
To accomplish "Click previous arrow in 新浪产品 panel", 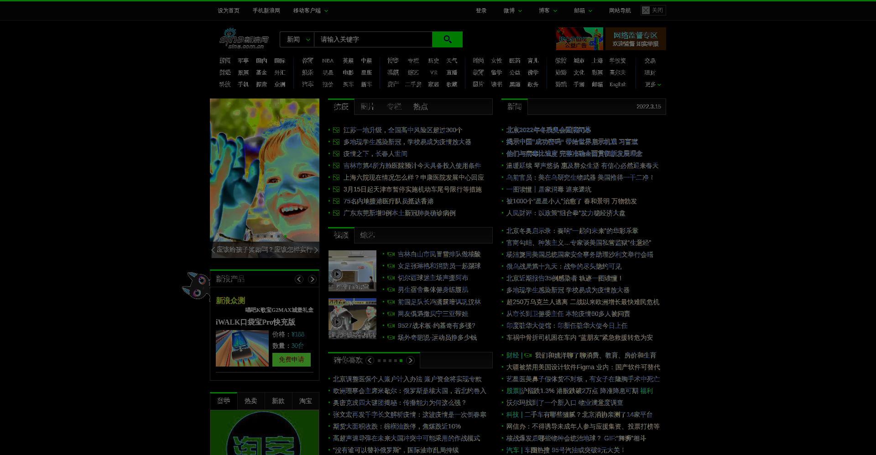I will click(299, 279).
